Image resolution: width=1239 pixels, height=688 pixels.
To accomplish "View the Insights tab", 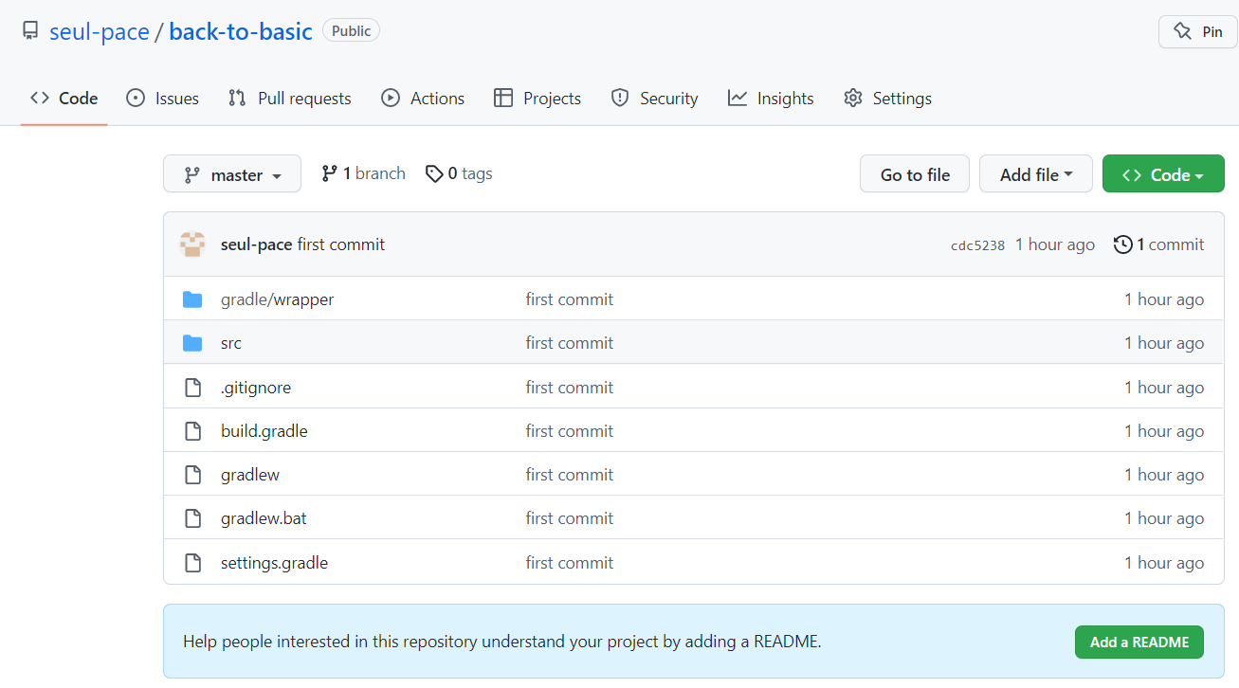I will (x=771, y=98).
